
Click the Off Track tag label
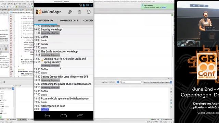(45, 109)
